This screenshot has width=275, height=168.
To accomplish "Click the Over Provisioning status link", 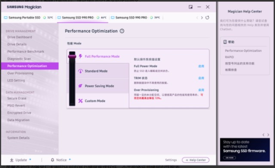I will coord(201,90).
